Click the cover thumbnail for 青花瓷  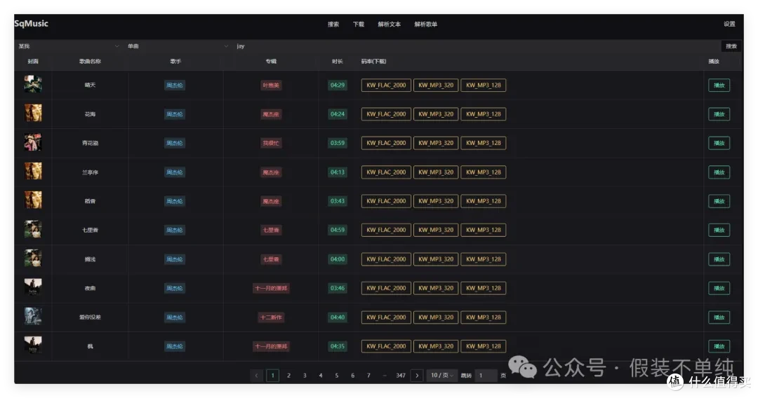click(x=33, y=142)
